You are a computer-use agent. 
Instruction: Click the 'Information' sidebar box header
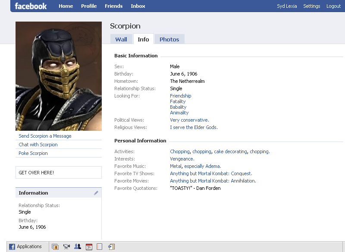click(x=59, y=193)
